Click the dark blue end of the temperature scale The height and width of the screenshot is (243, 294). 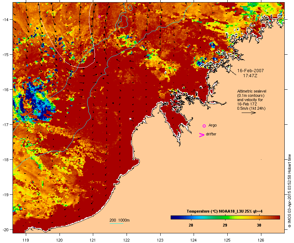[174, 217]
